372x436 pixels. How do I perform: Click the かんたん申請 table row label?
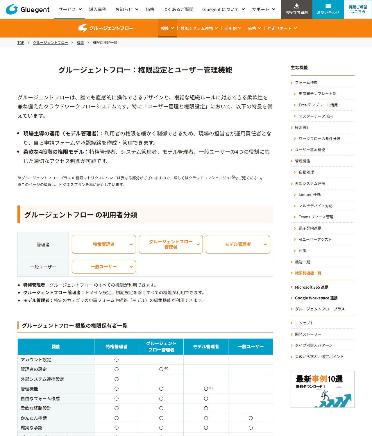click(34, 418)
